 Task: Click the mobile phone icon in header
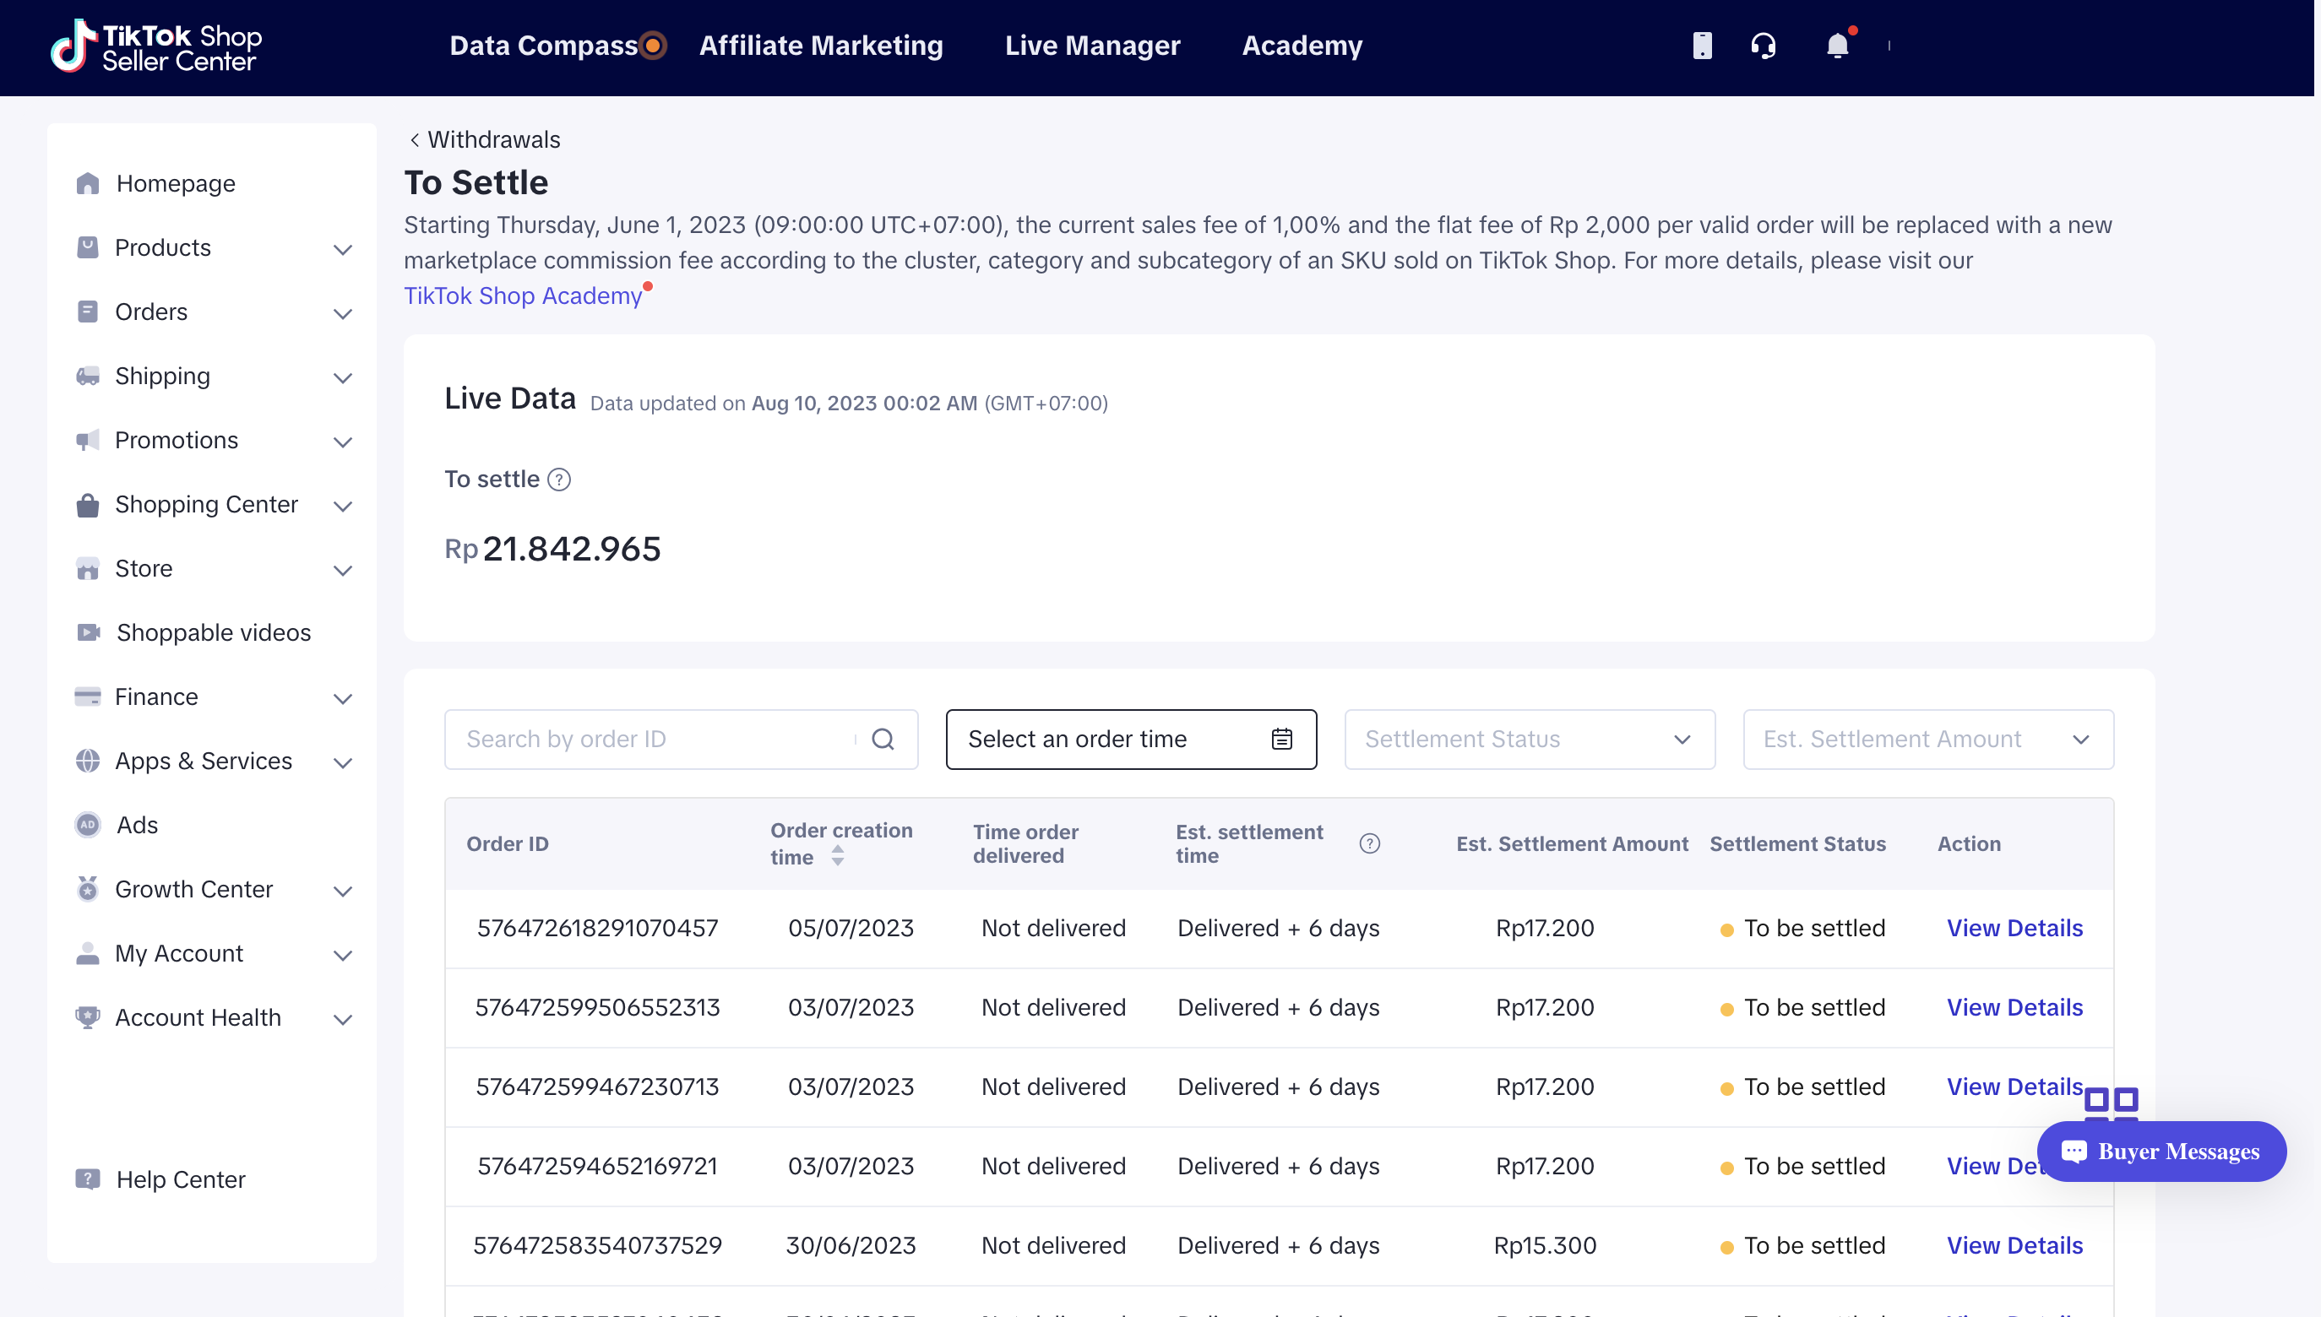coord(1702,46)
